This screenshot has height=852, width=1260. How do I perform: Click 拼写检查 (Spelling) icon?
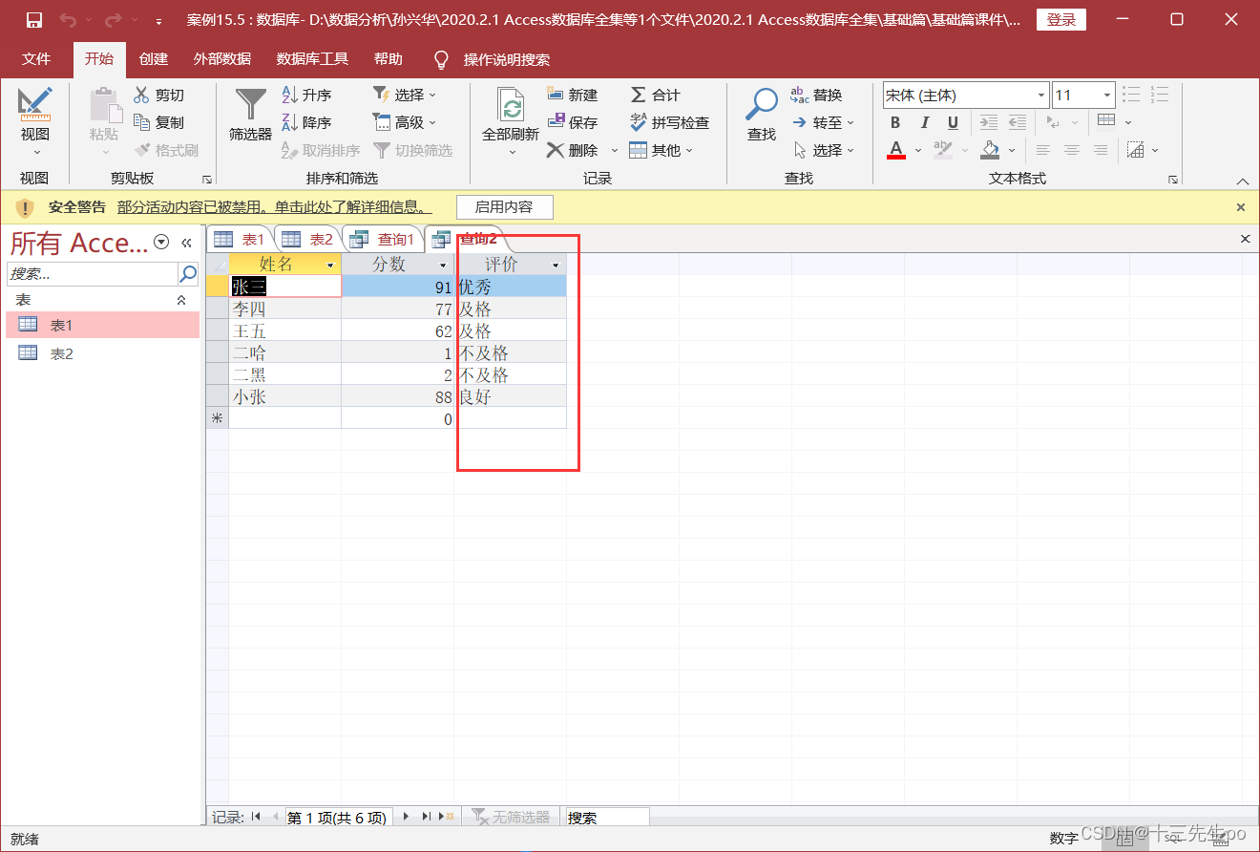638,122
